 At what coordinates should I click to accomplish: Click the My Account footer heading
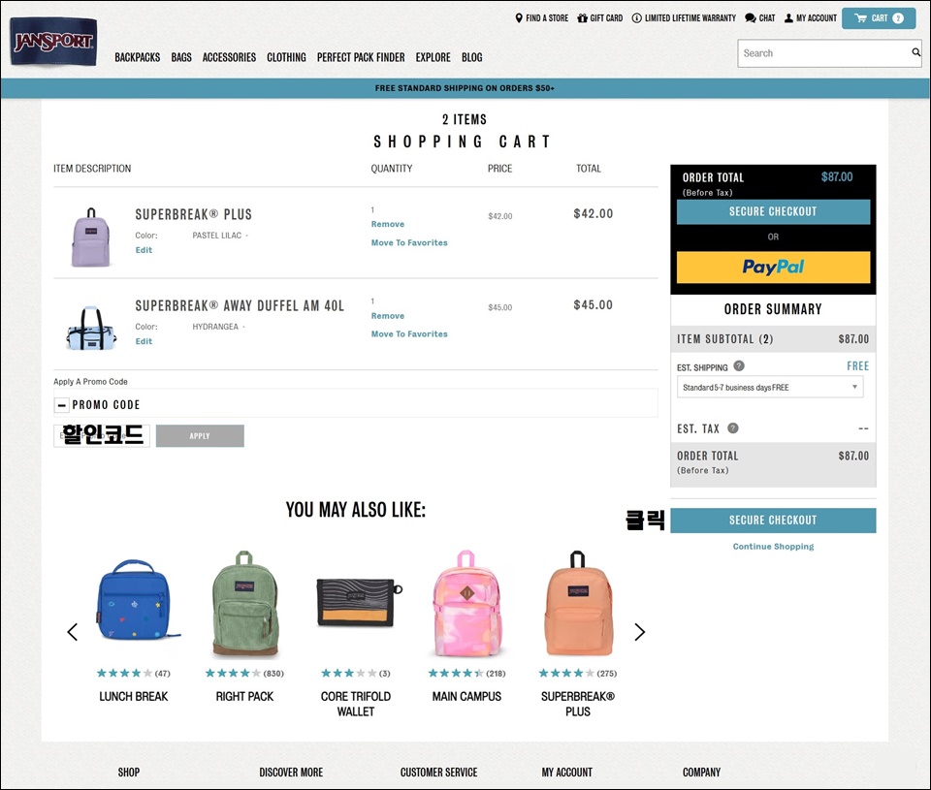point(567,772)
